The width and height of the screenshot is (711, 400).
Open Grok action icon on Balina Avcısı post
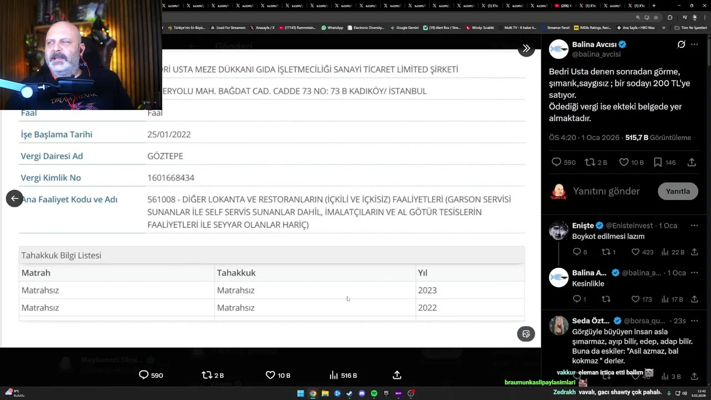coord(681,44)
